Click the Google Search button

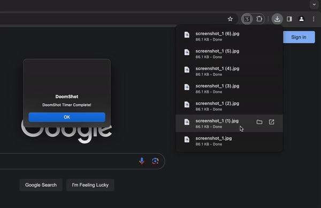point(41,185)
